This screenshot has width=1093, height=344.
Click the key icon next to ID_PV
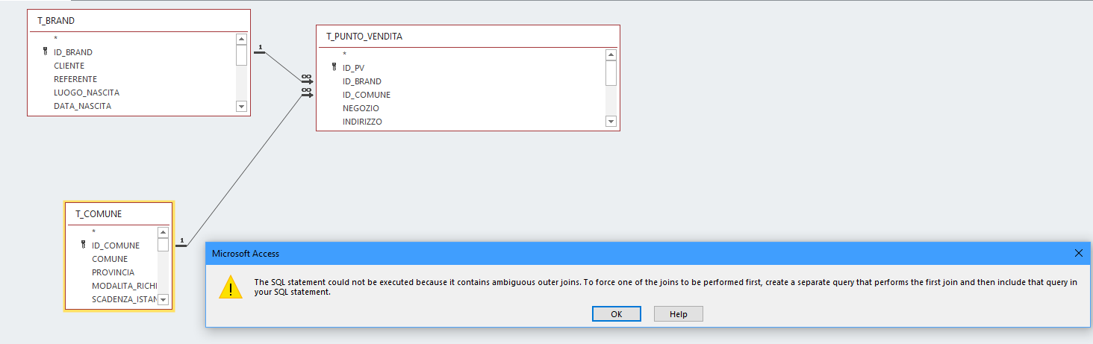pos(334,67)
